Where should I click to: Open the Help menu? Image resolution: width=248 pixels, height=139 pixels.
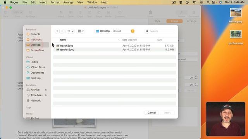coord(104,2)
